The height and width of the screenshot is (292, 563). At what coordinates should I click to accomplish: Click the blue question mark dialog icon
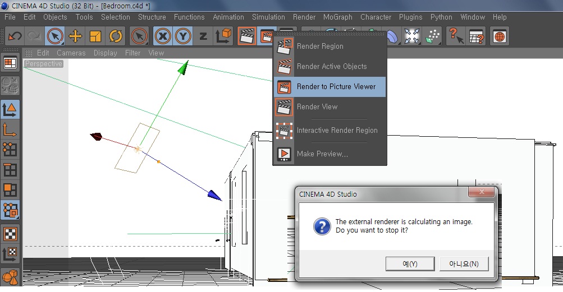pos(322,226)
